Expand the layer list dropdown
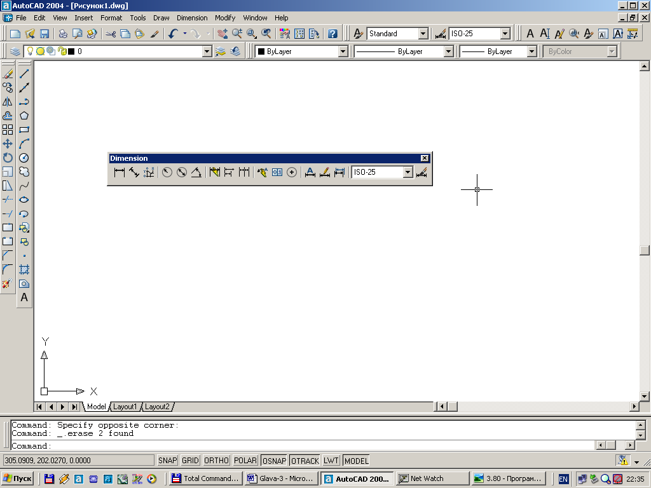 click(x=207, y=51)
